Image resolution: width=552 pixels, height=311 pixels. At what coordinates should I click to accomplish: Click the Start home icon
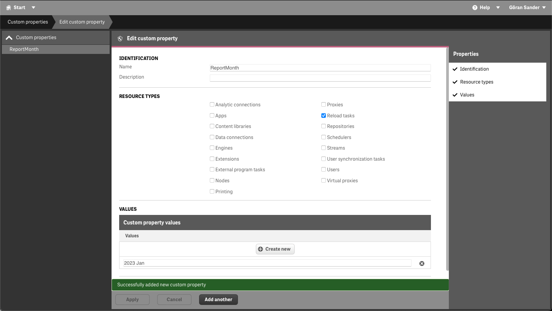click(x=9, y=8)
